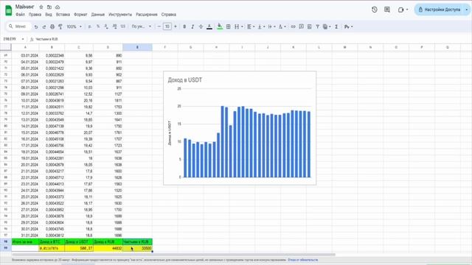Create a filter
The height and width of the screenshot is (265, 472).
tap(318, 26)
